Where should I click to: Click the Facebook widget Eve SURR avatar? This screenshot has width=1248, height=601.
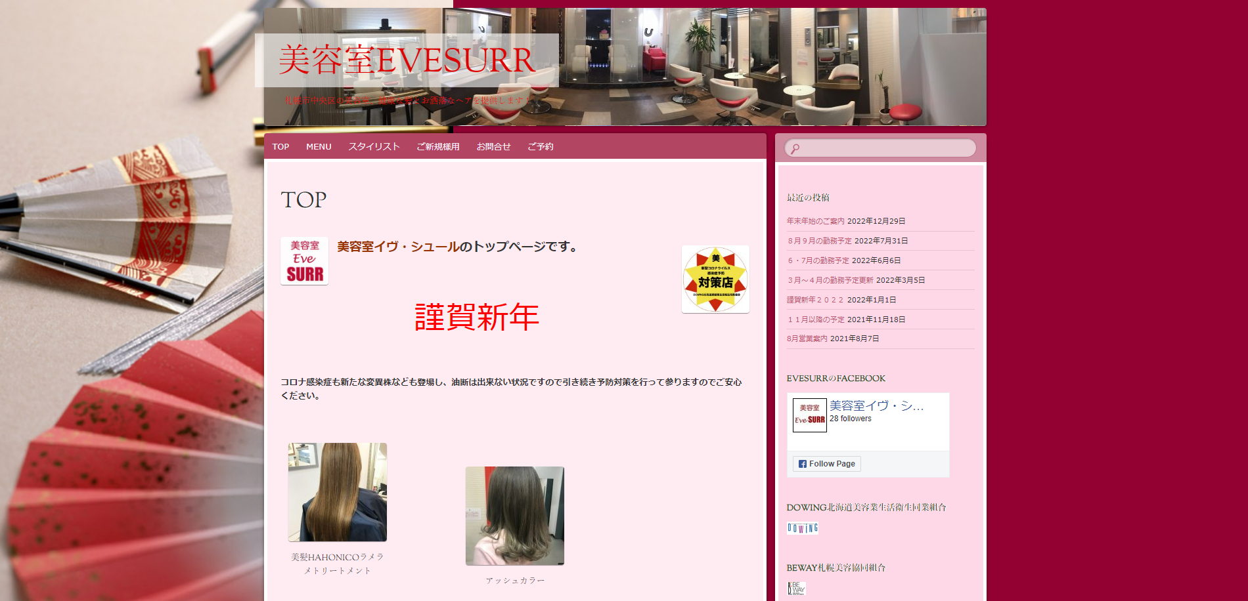(x=809, y=415)
